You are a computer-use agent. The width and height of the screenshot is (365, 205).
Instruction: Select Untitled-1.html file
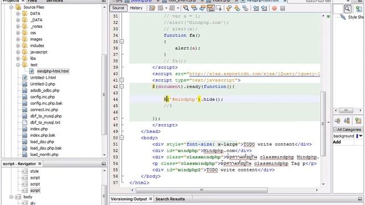pos(43,77)
